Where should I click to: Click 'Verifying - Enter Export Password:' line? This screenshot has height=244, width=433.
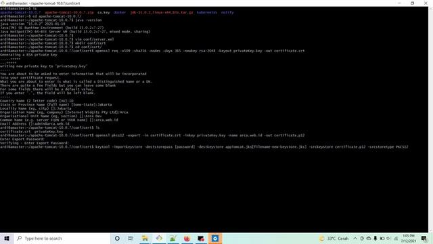click(35, 143)
